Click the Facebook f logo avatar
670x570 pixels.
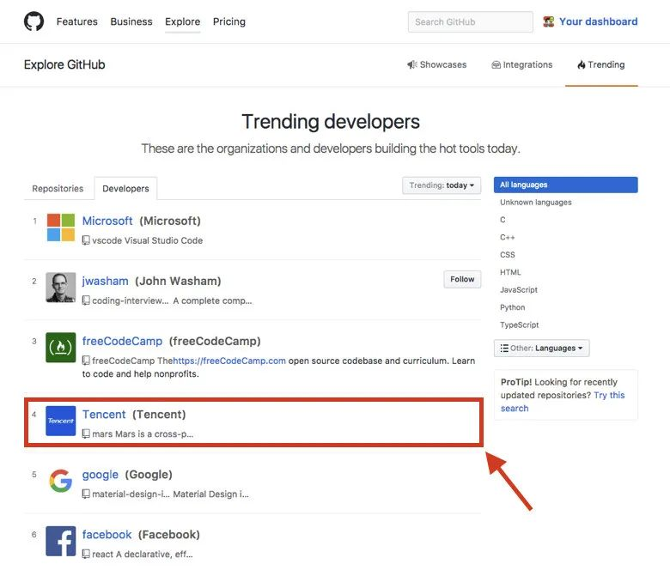click(61, 541)
